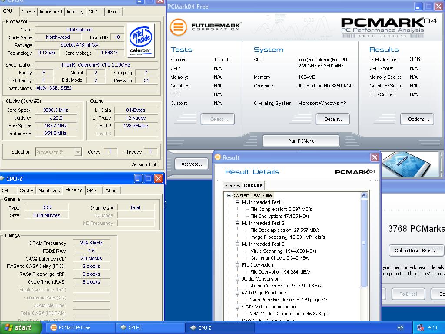Collapse the Multithreaded Test 2 node
The image size is (445, 334).
[x=237, y=223]
